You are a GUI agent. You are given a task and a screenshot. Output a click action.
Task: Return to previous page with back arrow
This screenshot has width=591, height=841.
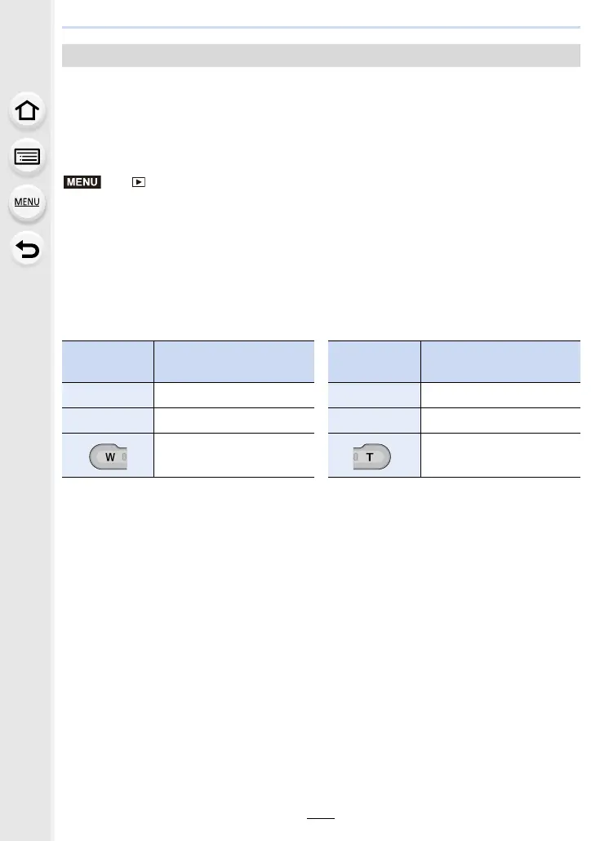click(x=27, y=249)
